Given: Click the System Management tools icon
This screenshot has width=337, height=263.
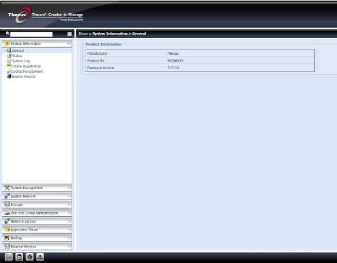Looking at the screenshot, I should tap(7, 187).
